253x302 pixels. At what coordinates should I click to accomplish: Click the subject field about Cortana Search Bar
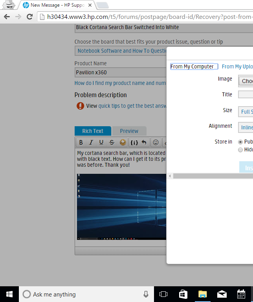[x=164, y=28]
